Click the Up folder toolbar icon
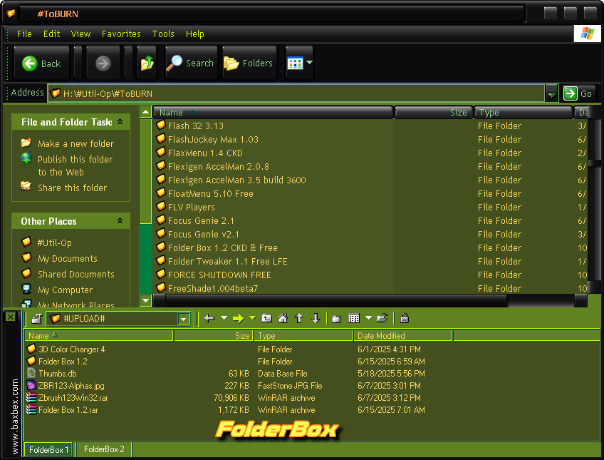The image size is (604, 460). click(147, 63)
